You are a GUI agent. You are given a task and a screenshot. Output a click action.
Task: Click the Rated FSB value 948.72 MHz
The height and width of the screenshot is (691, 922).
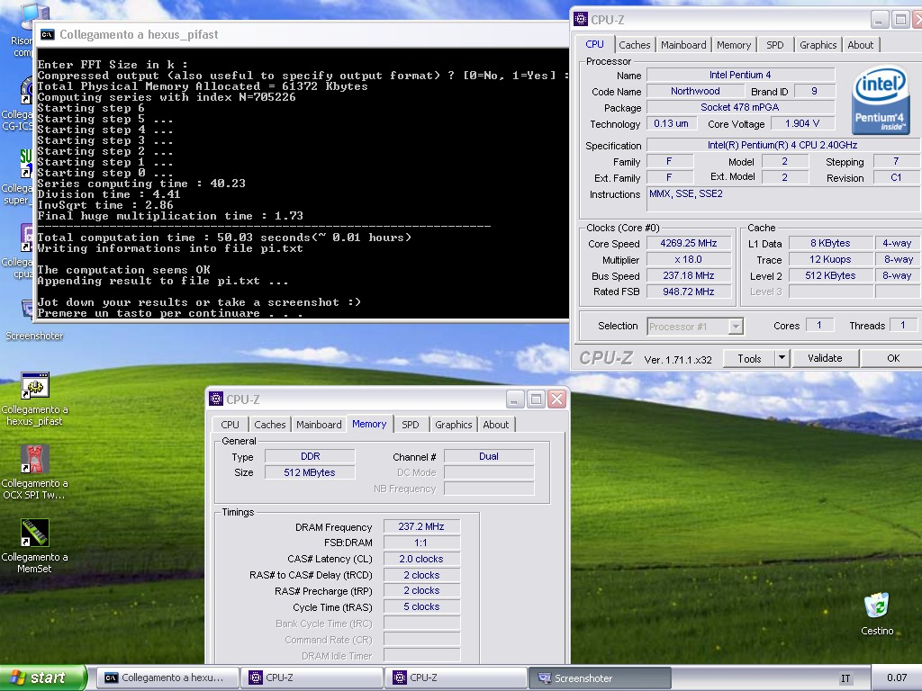pos(689,292)
